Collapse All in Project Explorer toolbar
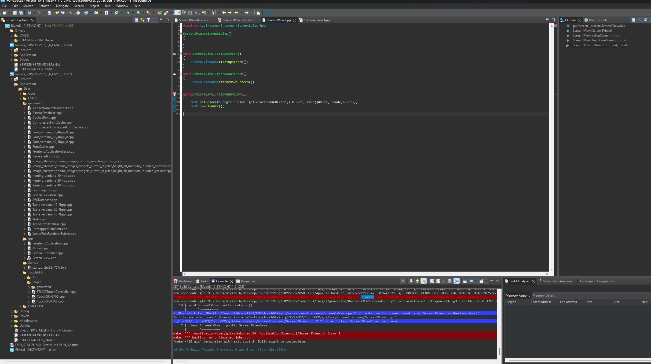 coord(136,20)
